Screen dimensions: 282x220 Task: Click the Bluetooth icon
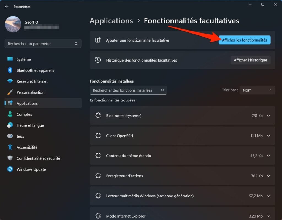pos(10,70)
